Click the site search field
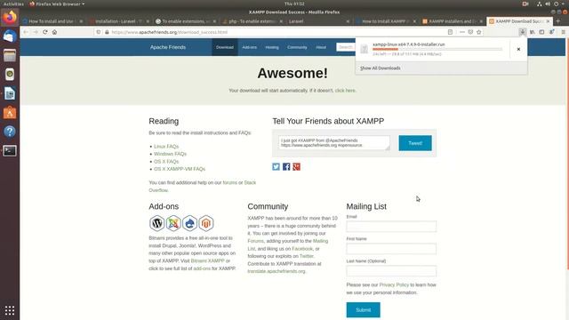 tap(346, 47)
